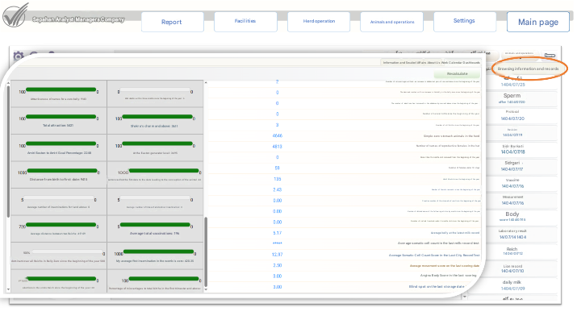Select the small Animals and operations pill in the back window

pyautogui.click(x=519, y=54)
